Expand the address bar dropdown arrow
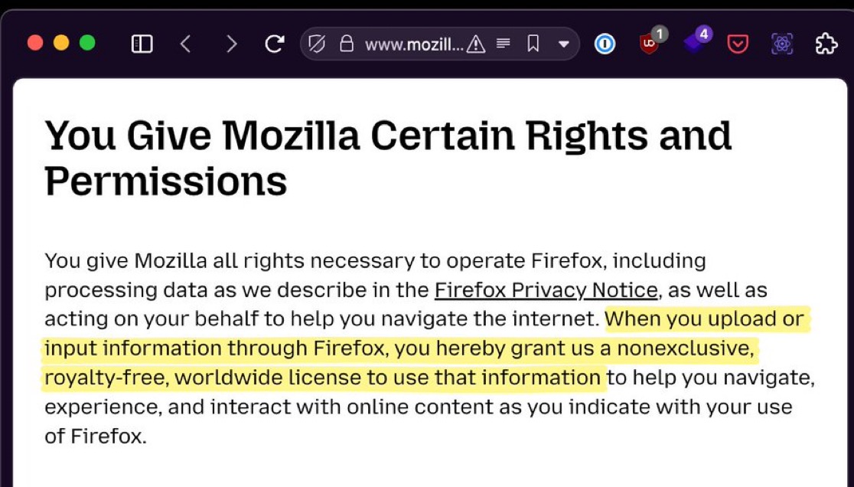 564,44
